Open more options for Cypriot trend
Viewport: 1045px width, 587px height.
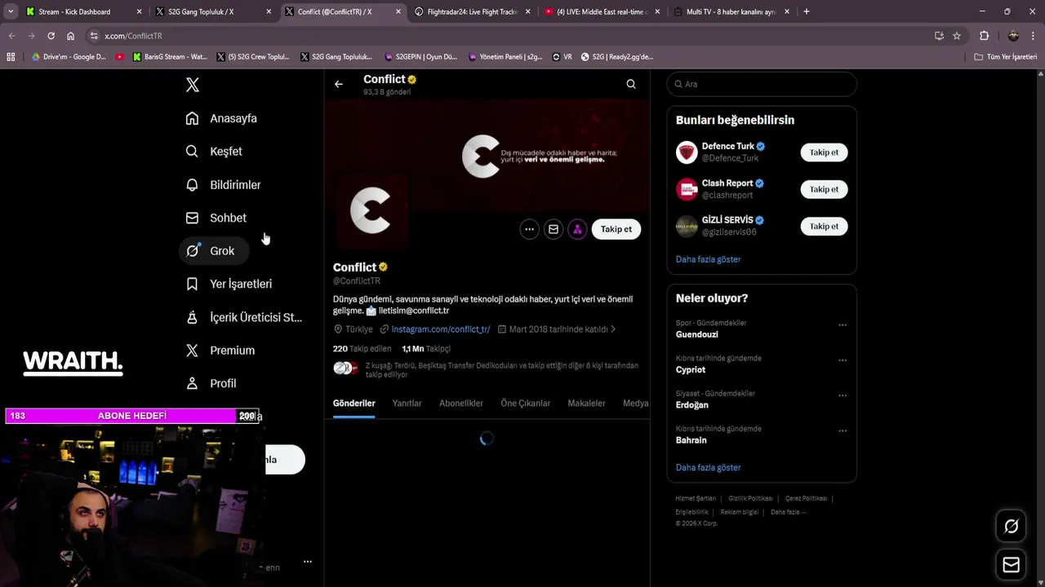[843, 360]
